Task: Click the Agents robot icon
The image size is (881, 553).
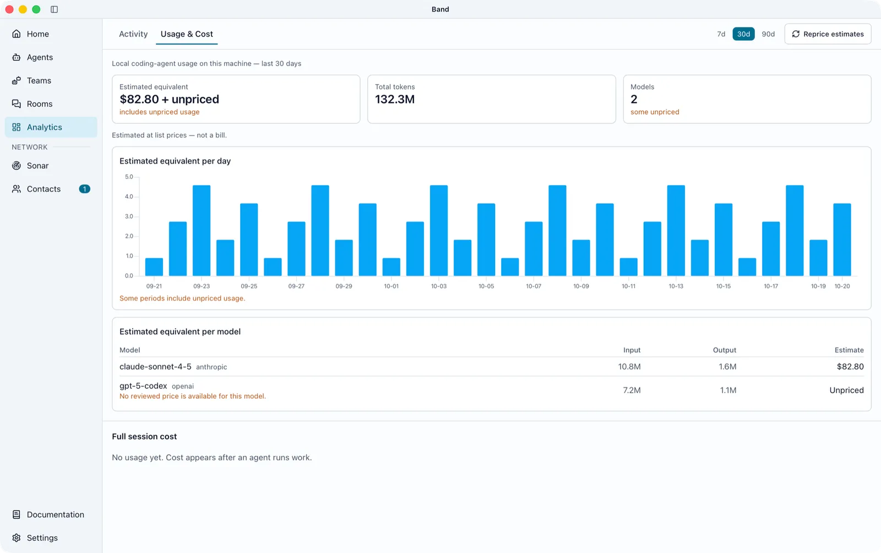Action: pyautogui.click(x=17, y=57)
